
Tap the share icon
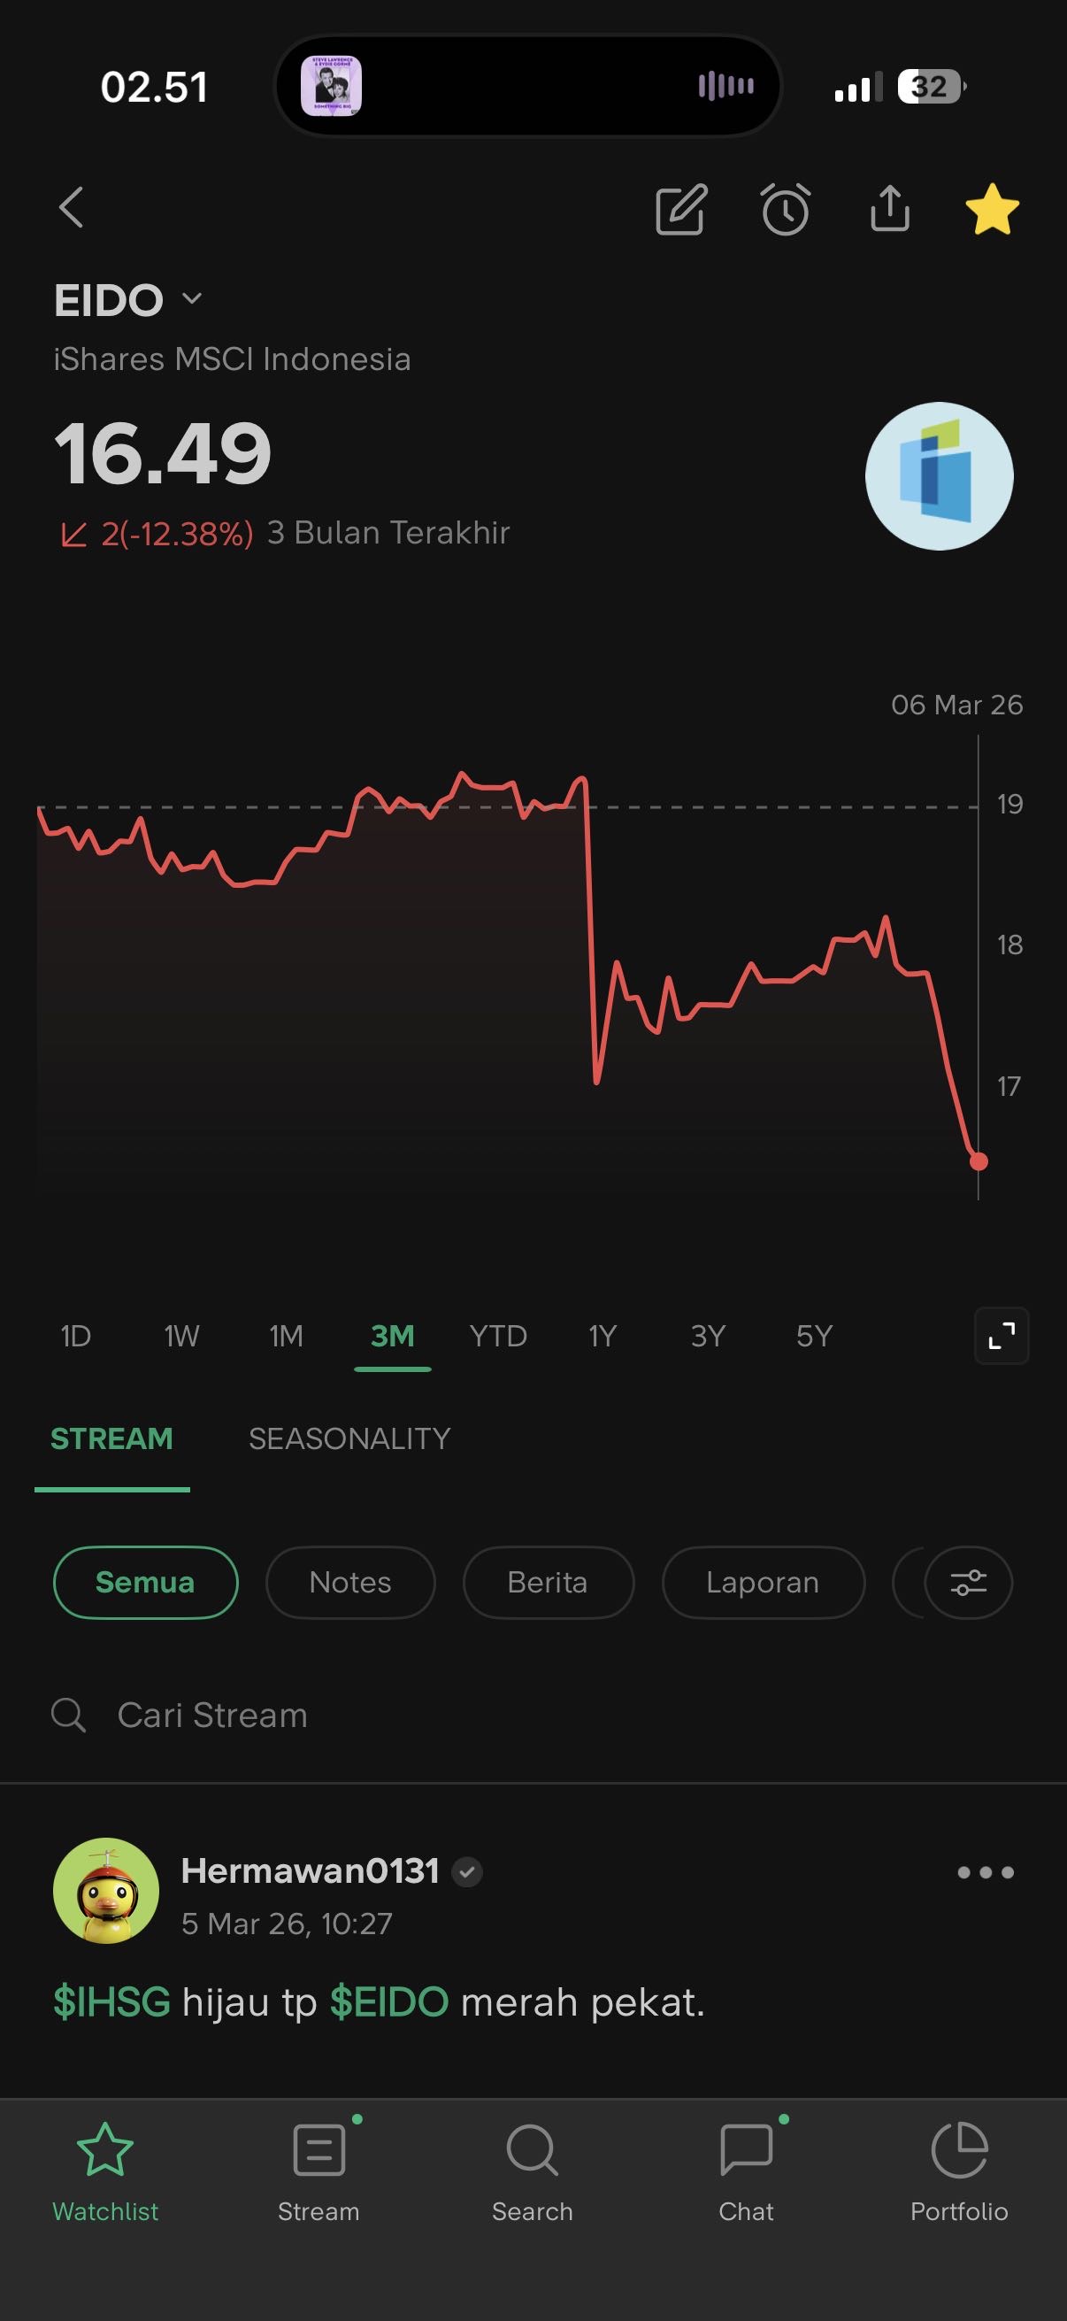pos(890,209)
